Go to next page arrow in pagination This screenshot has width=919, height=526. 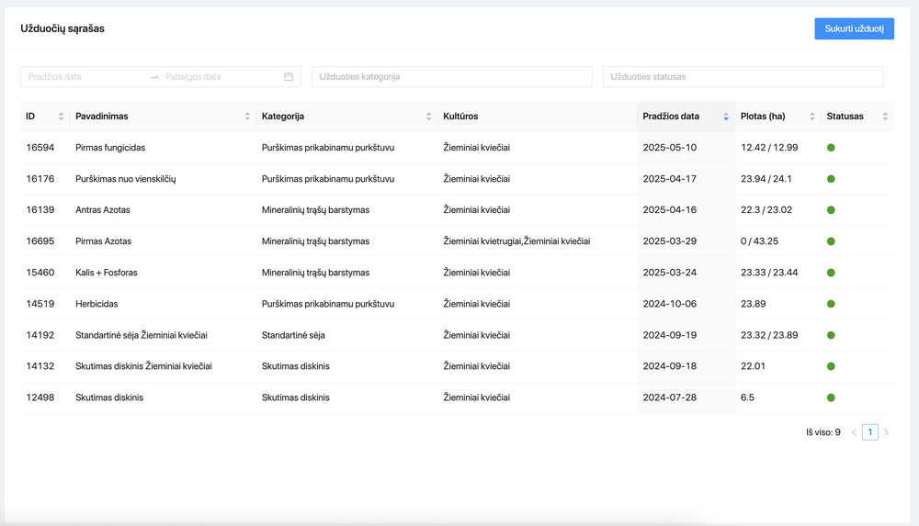pos(886,432)
